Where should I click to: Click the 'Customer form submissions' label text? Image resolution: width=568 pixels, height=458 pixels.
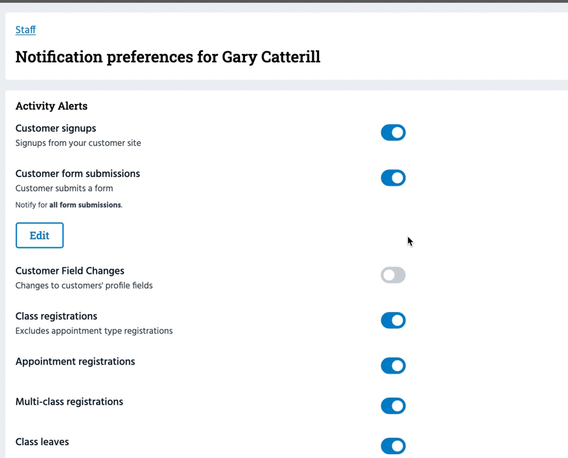tap(78, 174)
